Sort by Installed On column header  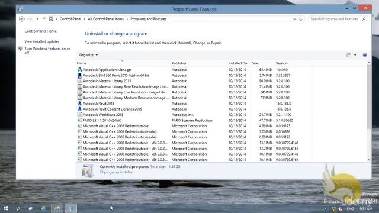click(239, 63)
